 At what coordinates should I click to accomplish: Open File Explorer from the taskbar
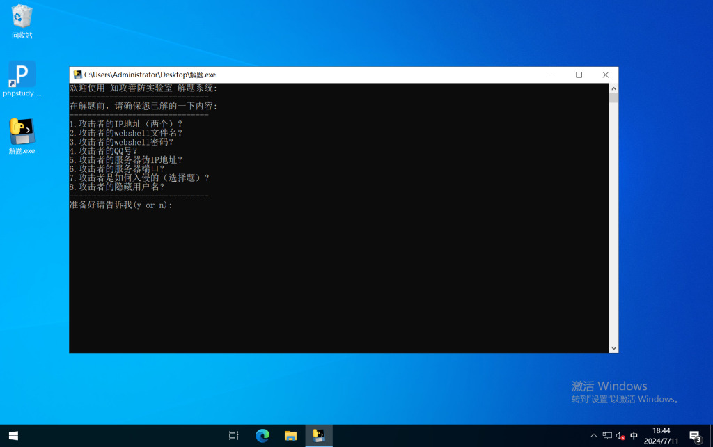290,436
